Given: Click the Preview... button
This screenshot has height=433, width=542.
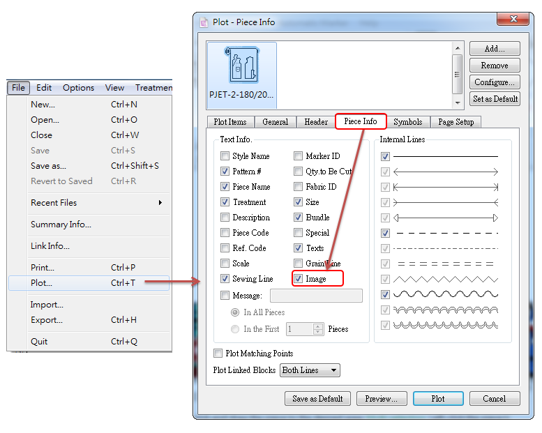Looking at the screenshot, I should (x=382, y=399).
